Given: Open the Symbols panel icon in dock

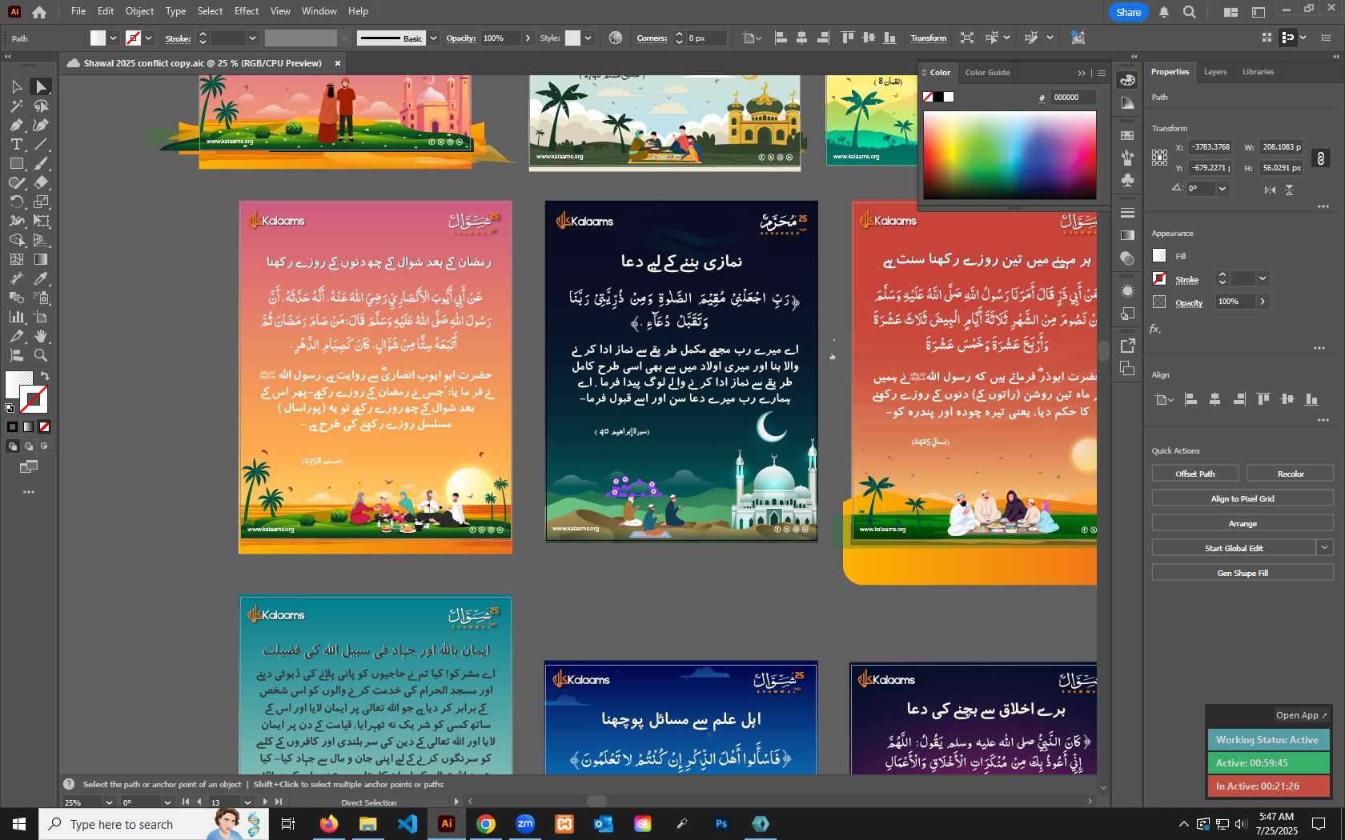Looking at the screenshot, I should (1127, 180).
